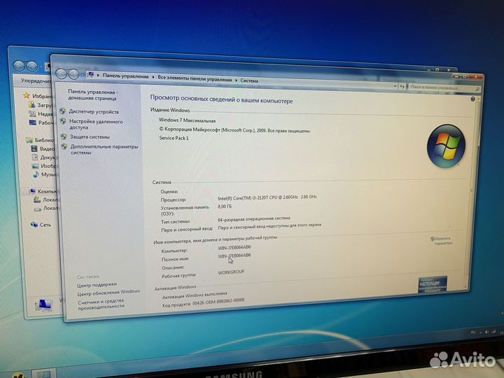
Task: Open the help question mark icon
Action: [472, 99]
